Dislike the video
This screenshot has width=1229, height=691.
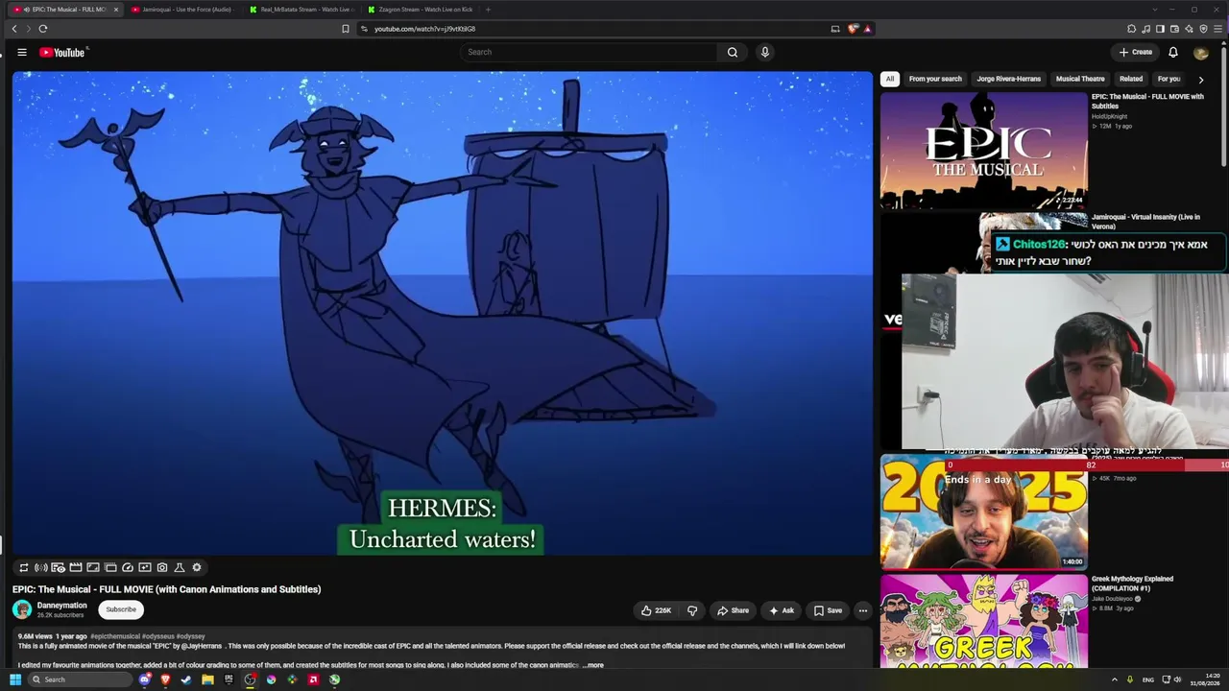point(692,610)
